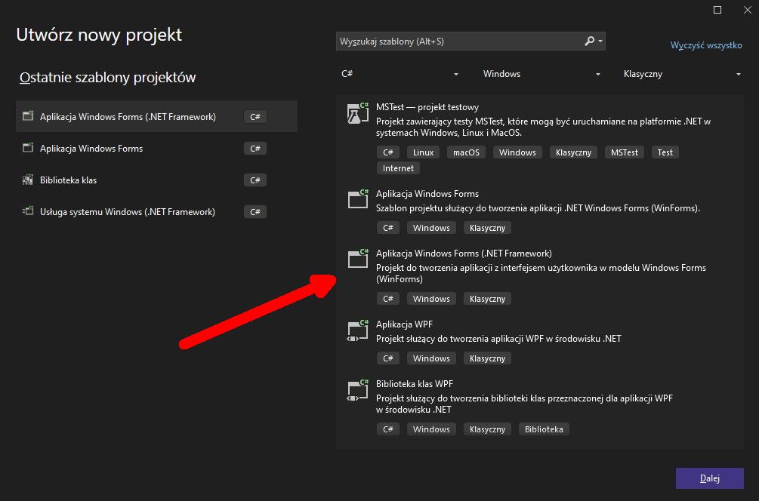Select the Biblioteka klas WPF title
The height and width of the screenshot is (501, 759).
415,383
